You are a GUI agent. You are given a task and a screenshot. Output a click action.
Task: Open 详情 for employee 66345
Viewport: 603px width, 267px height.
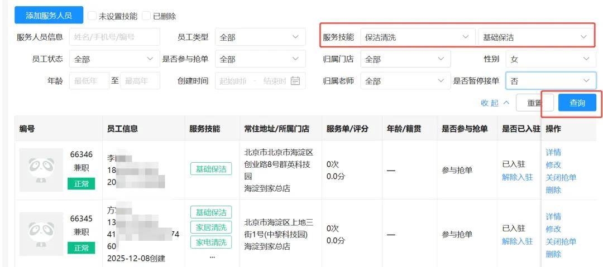553,216
